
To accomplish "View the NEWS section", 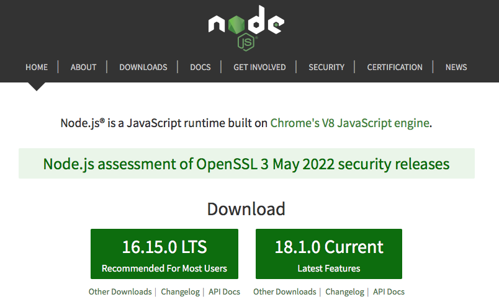I will click(456, 68).
